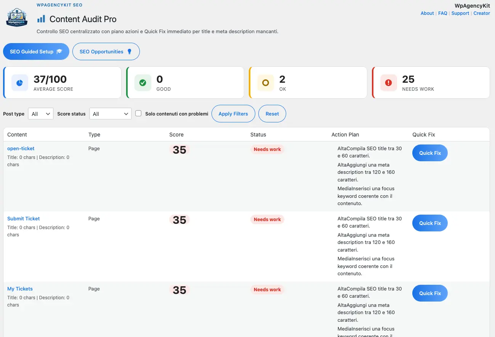Click the Needs work badge for My Tickets
Viewport: 495px width, 337px height.
coord(267,290)
